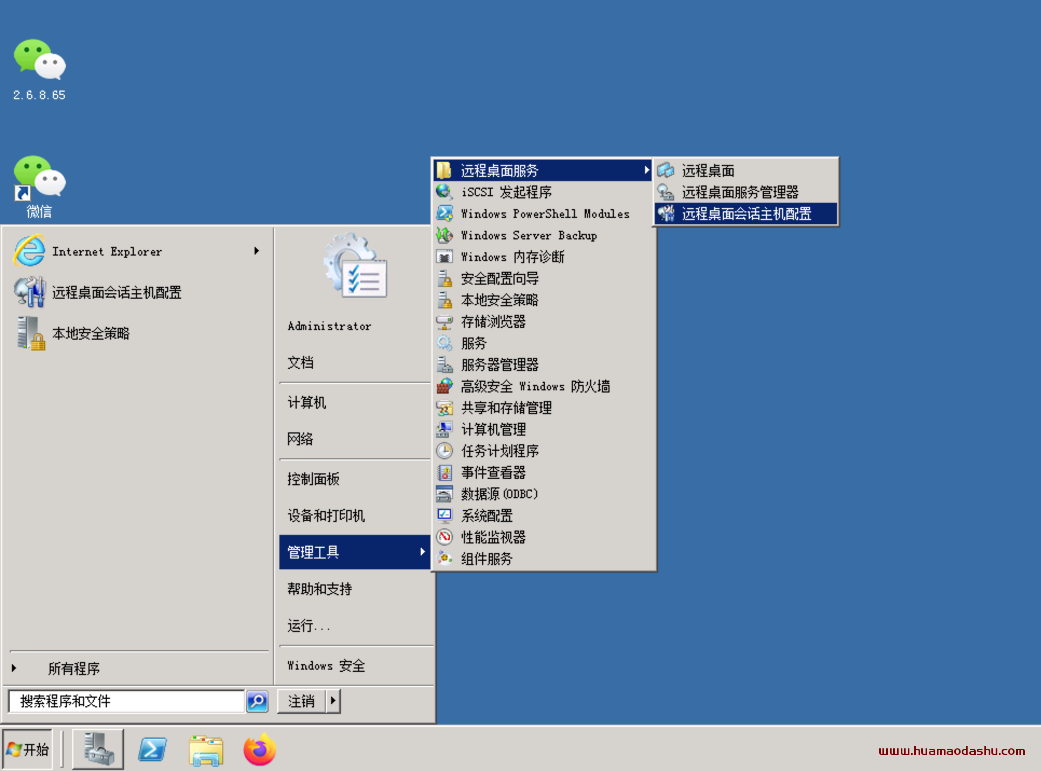
Task: Click the 注销 button
Action: (x=302, y=701)
